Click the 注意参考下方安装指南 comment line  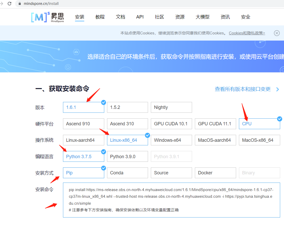[124, 210]
